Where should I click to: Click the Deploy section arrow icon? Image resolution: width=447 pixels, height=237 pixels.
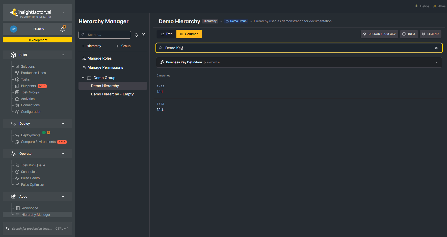13,123
